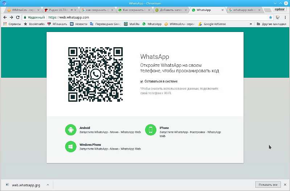Open the Google AdSense bookmark
290x191 pixels.
point(212,24)
